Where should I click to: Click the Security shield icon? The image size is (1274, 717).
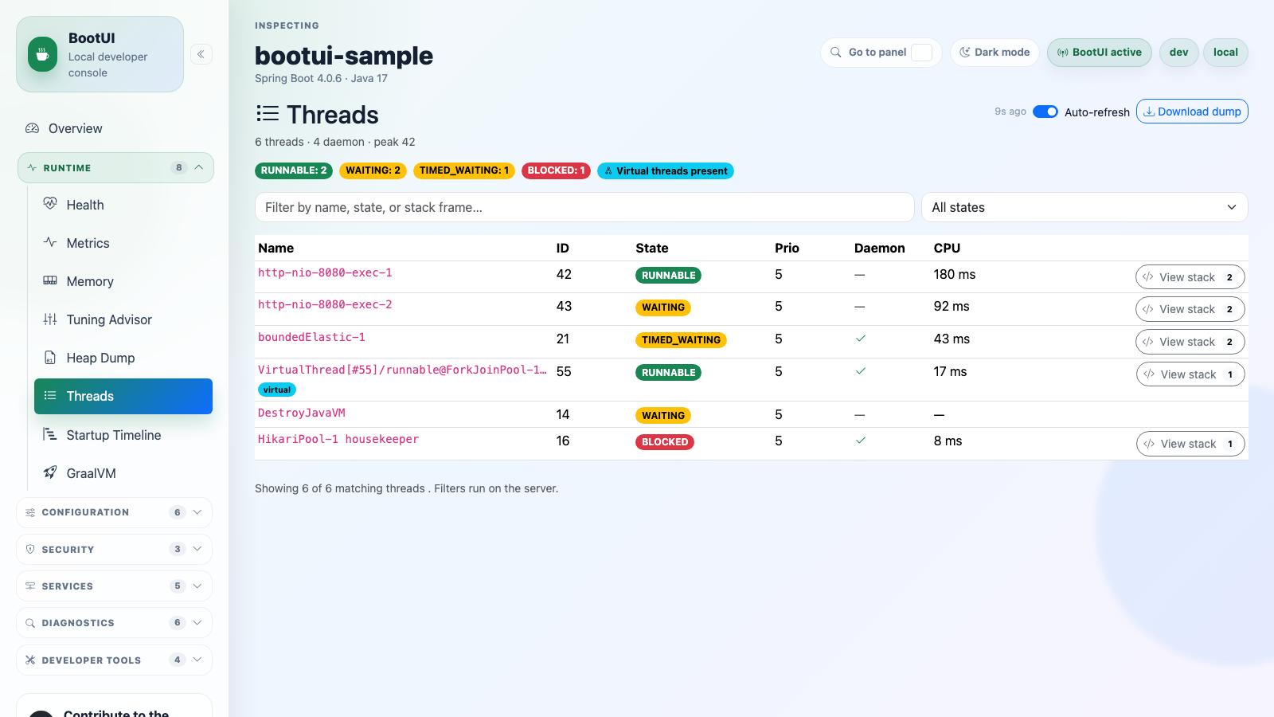(x=30, y=549)
